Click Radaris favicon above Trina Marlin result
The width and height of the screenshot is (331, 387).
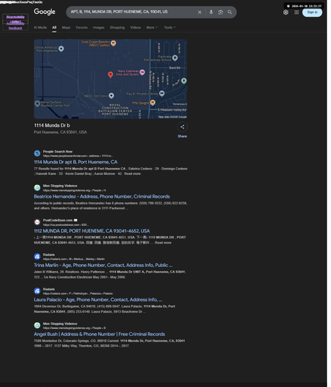click(x=37, y=256)
